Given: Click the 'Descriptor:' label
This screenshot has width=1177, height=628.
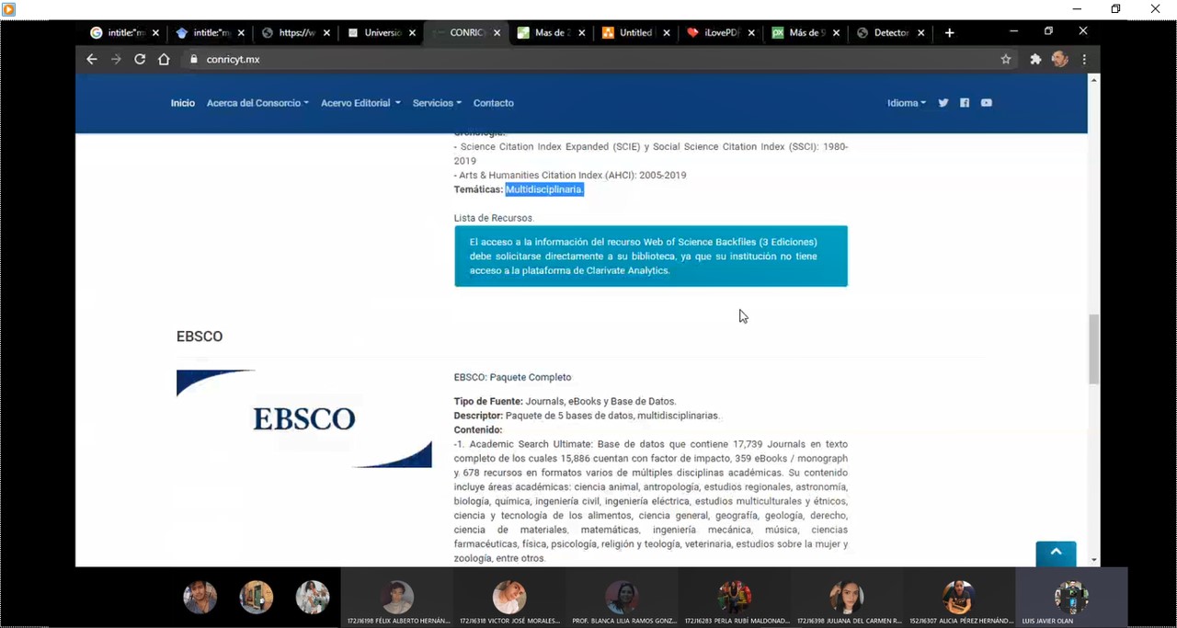Looking at the screenshot, I should (478, 416).
